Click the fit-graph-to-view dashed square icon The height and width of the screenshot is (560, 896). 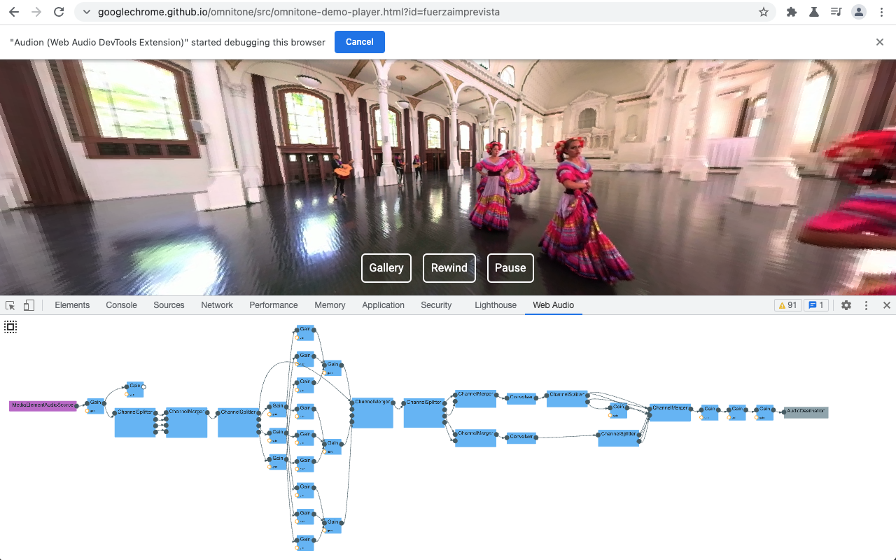[x=10, y=327]
